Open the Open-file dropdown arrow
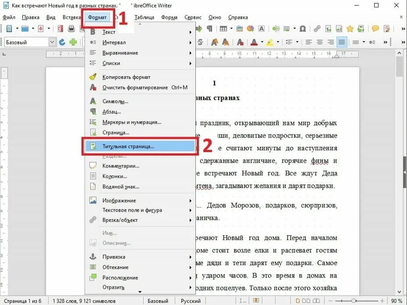This screenshot has height=305, width=407. click(x=33, y=28)
